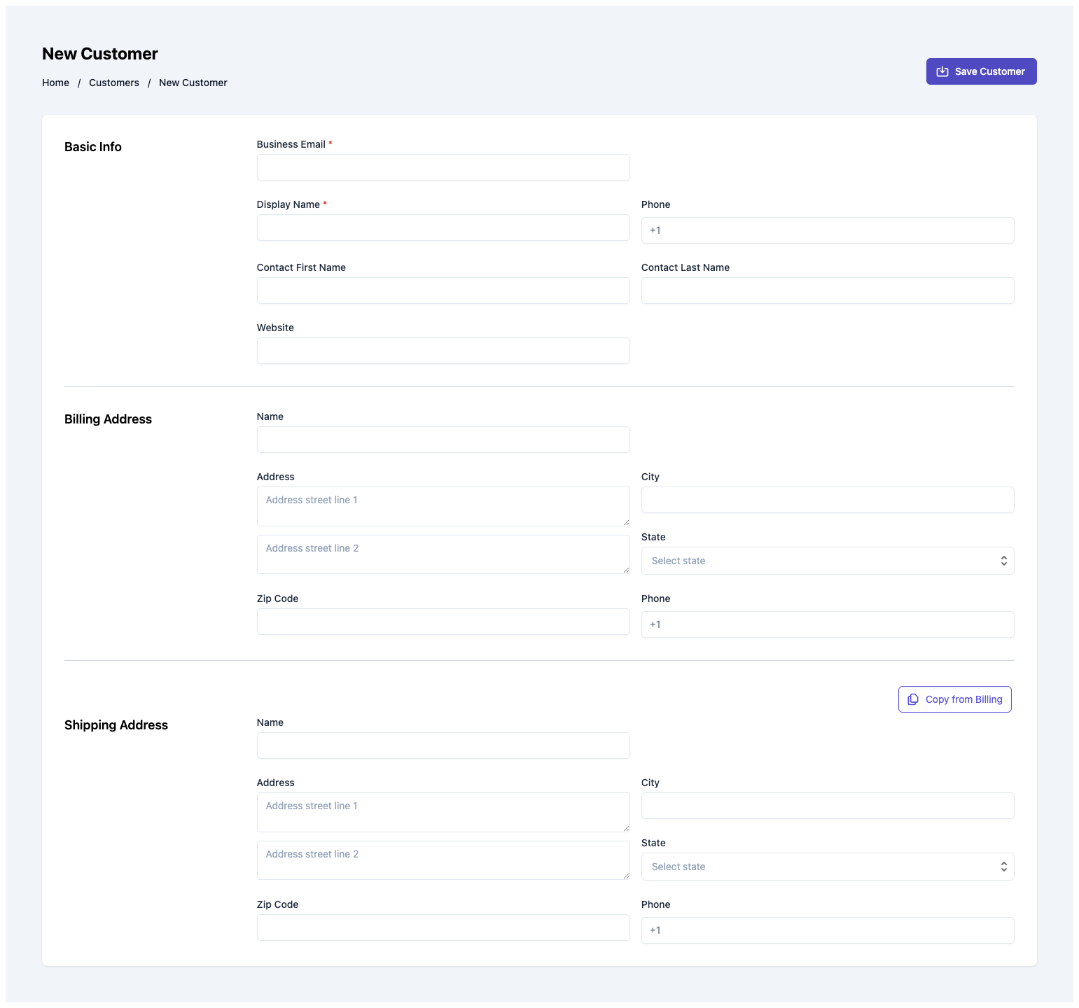Focus the Business Email input field

click(x=443, y=167)
